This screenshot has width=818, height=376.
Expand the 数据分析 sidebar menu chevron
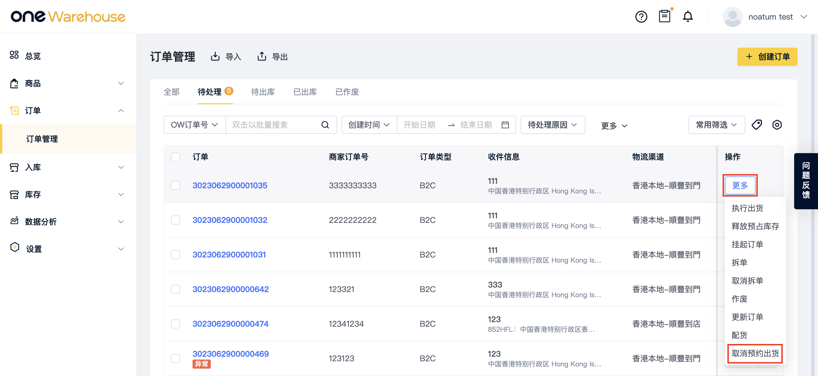point(121,222)
